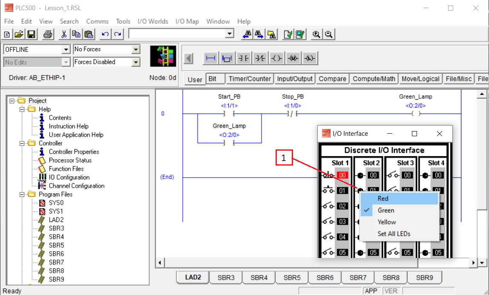The height and width of the screenshot is (295, 489).
Task: Toggle Slot 1 switch input 04
Action: (328, 237)
